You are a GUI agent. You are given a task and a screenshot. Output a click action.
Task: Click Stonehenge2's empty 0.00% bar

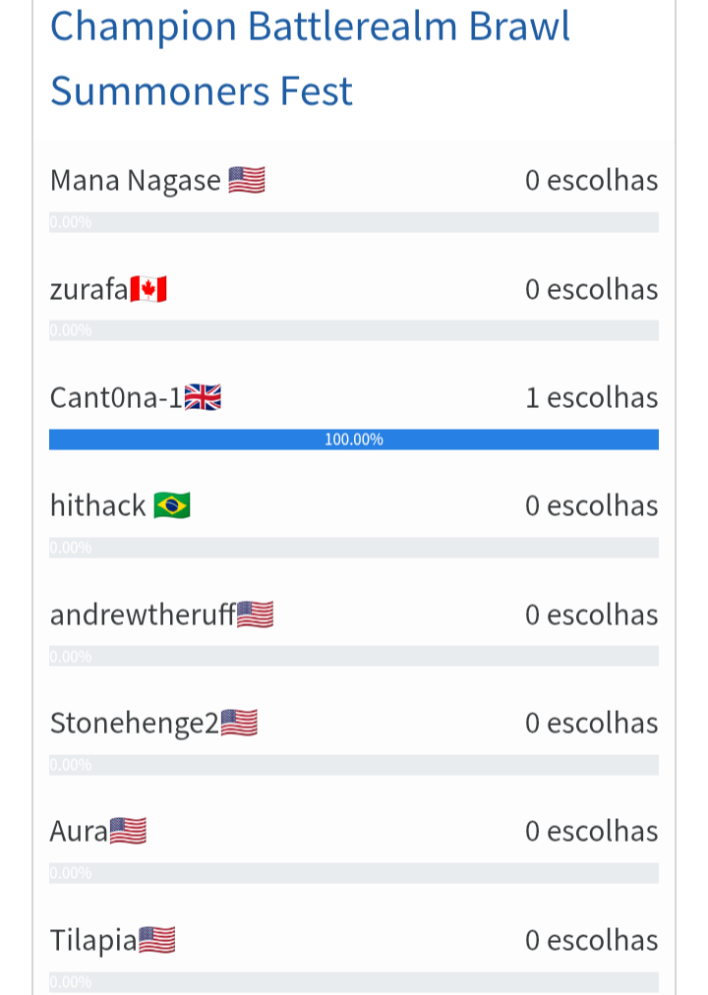click(354, 765)
